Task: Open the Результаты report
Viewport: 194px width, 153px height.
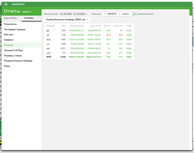Action: [22, 24]
